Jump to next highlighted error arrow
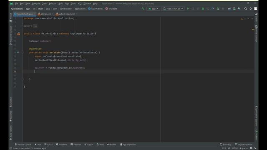The width and height of the screenshot is (267, 150). (x=252, y=19)
